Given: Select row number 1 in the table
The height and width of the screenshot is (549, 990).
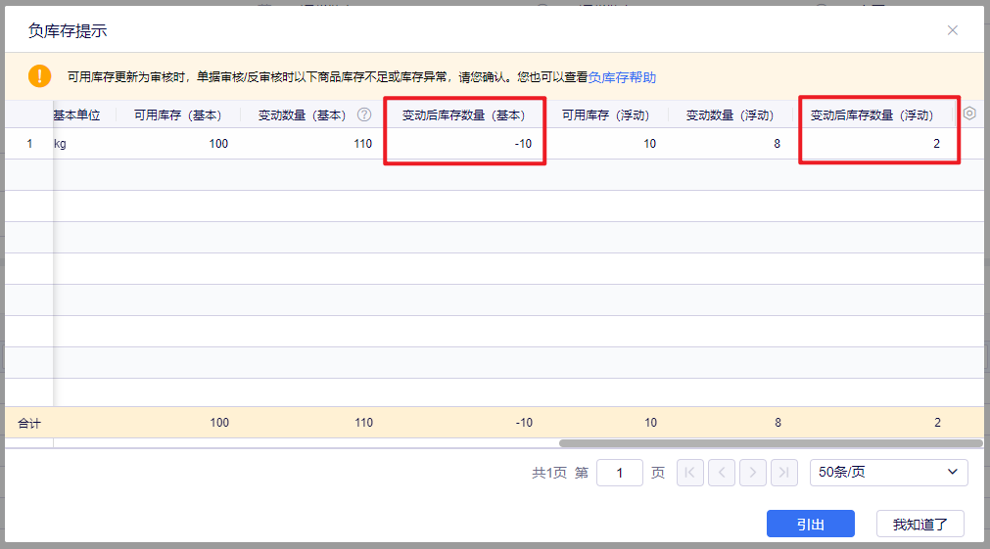Looking at the screenshot, I should (x=29, y=144).
